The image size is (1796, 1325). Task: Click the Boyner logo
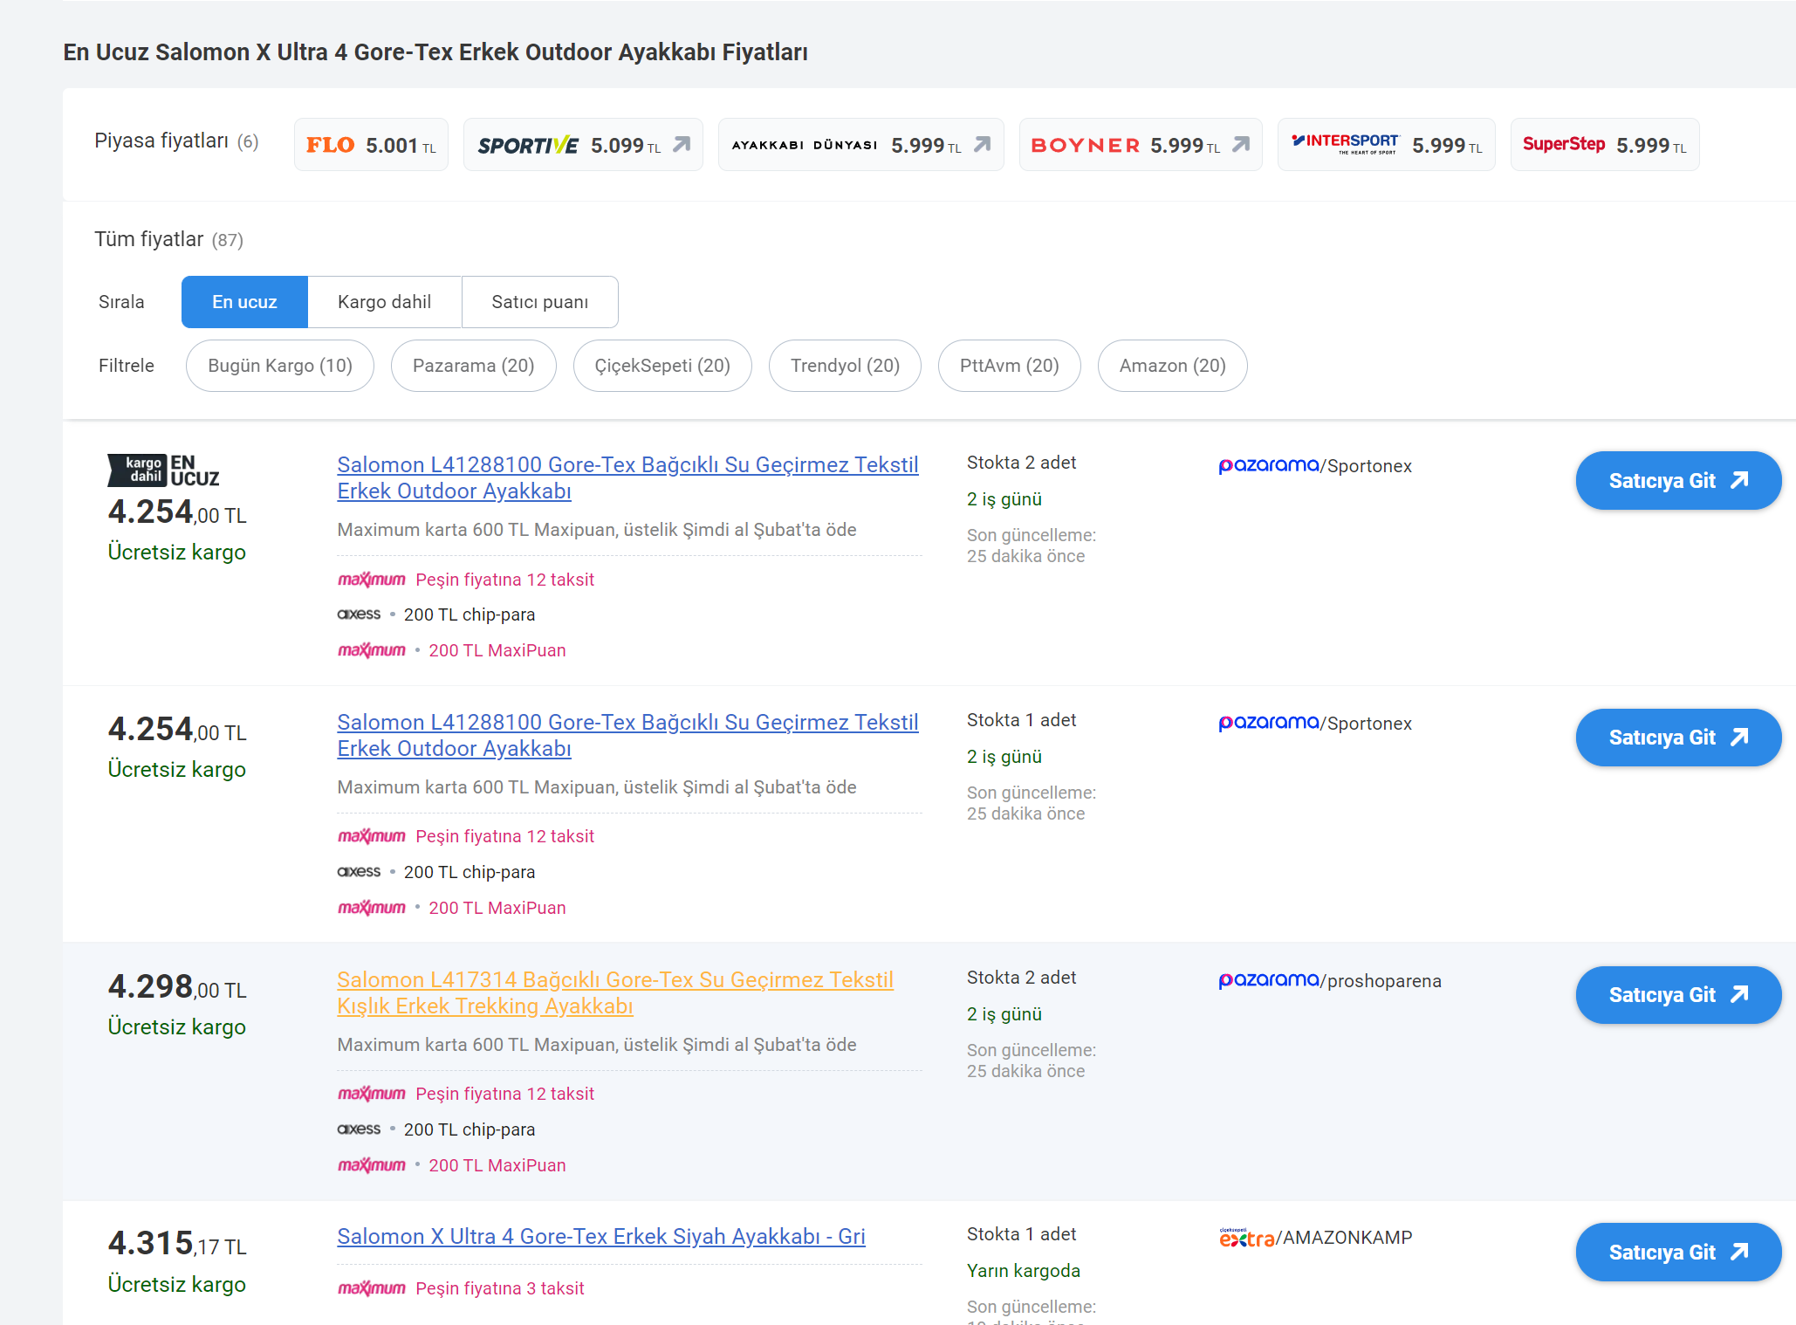click(x=1085, y=145)
